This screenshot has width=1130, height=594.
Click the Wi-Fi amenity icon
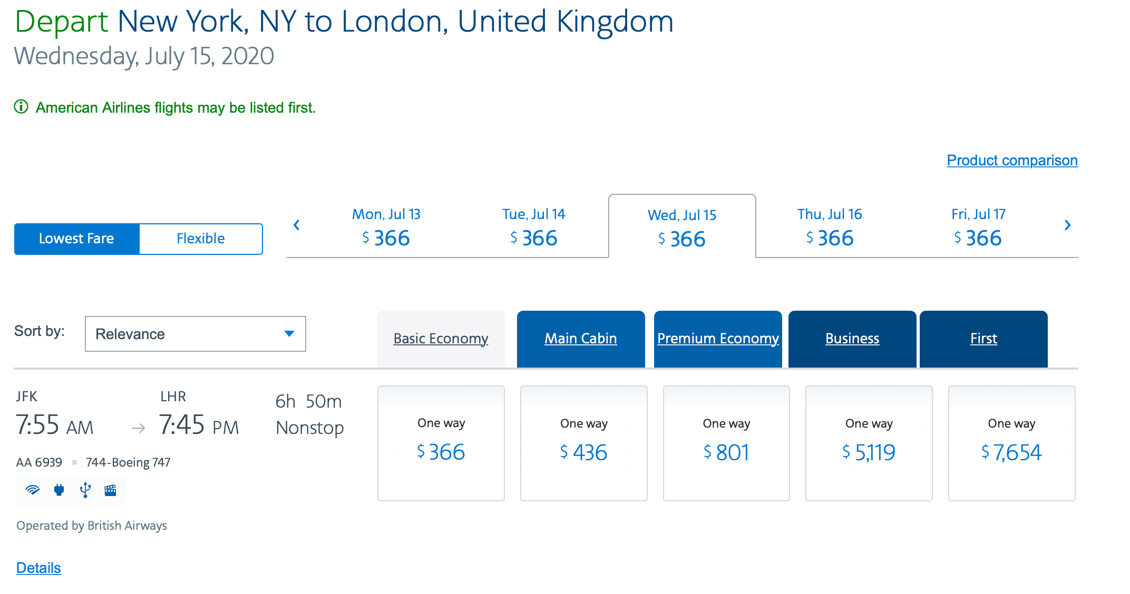point(33,490)
